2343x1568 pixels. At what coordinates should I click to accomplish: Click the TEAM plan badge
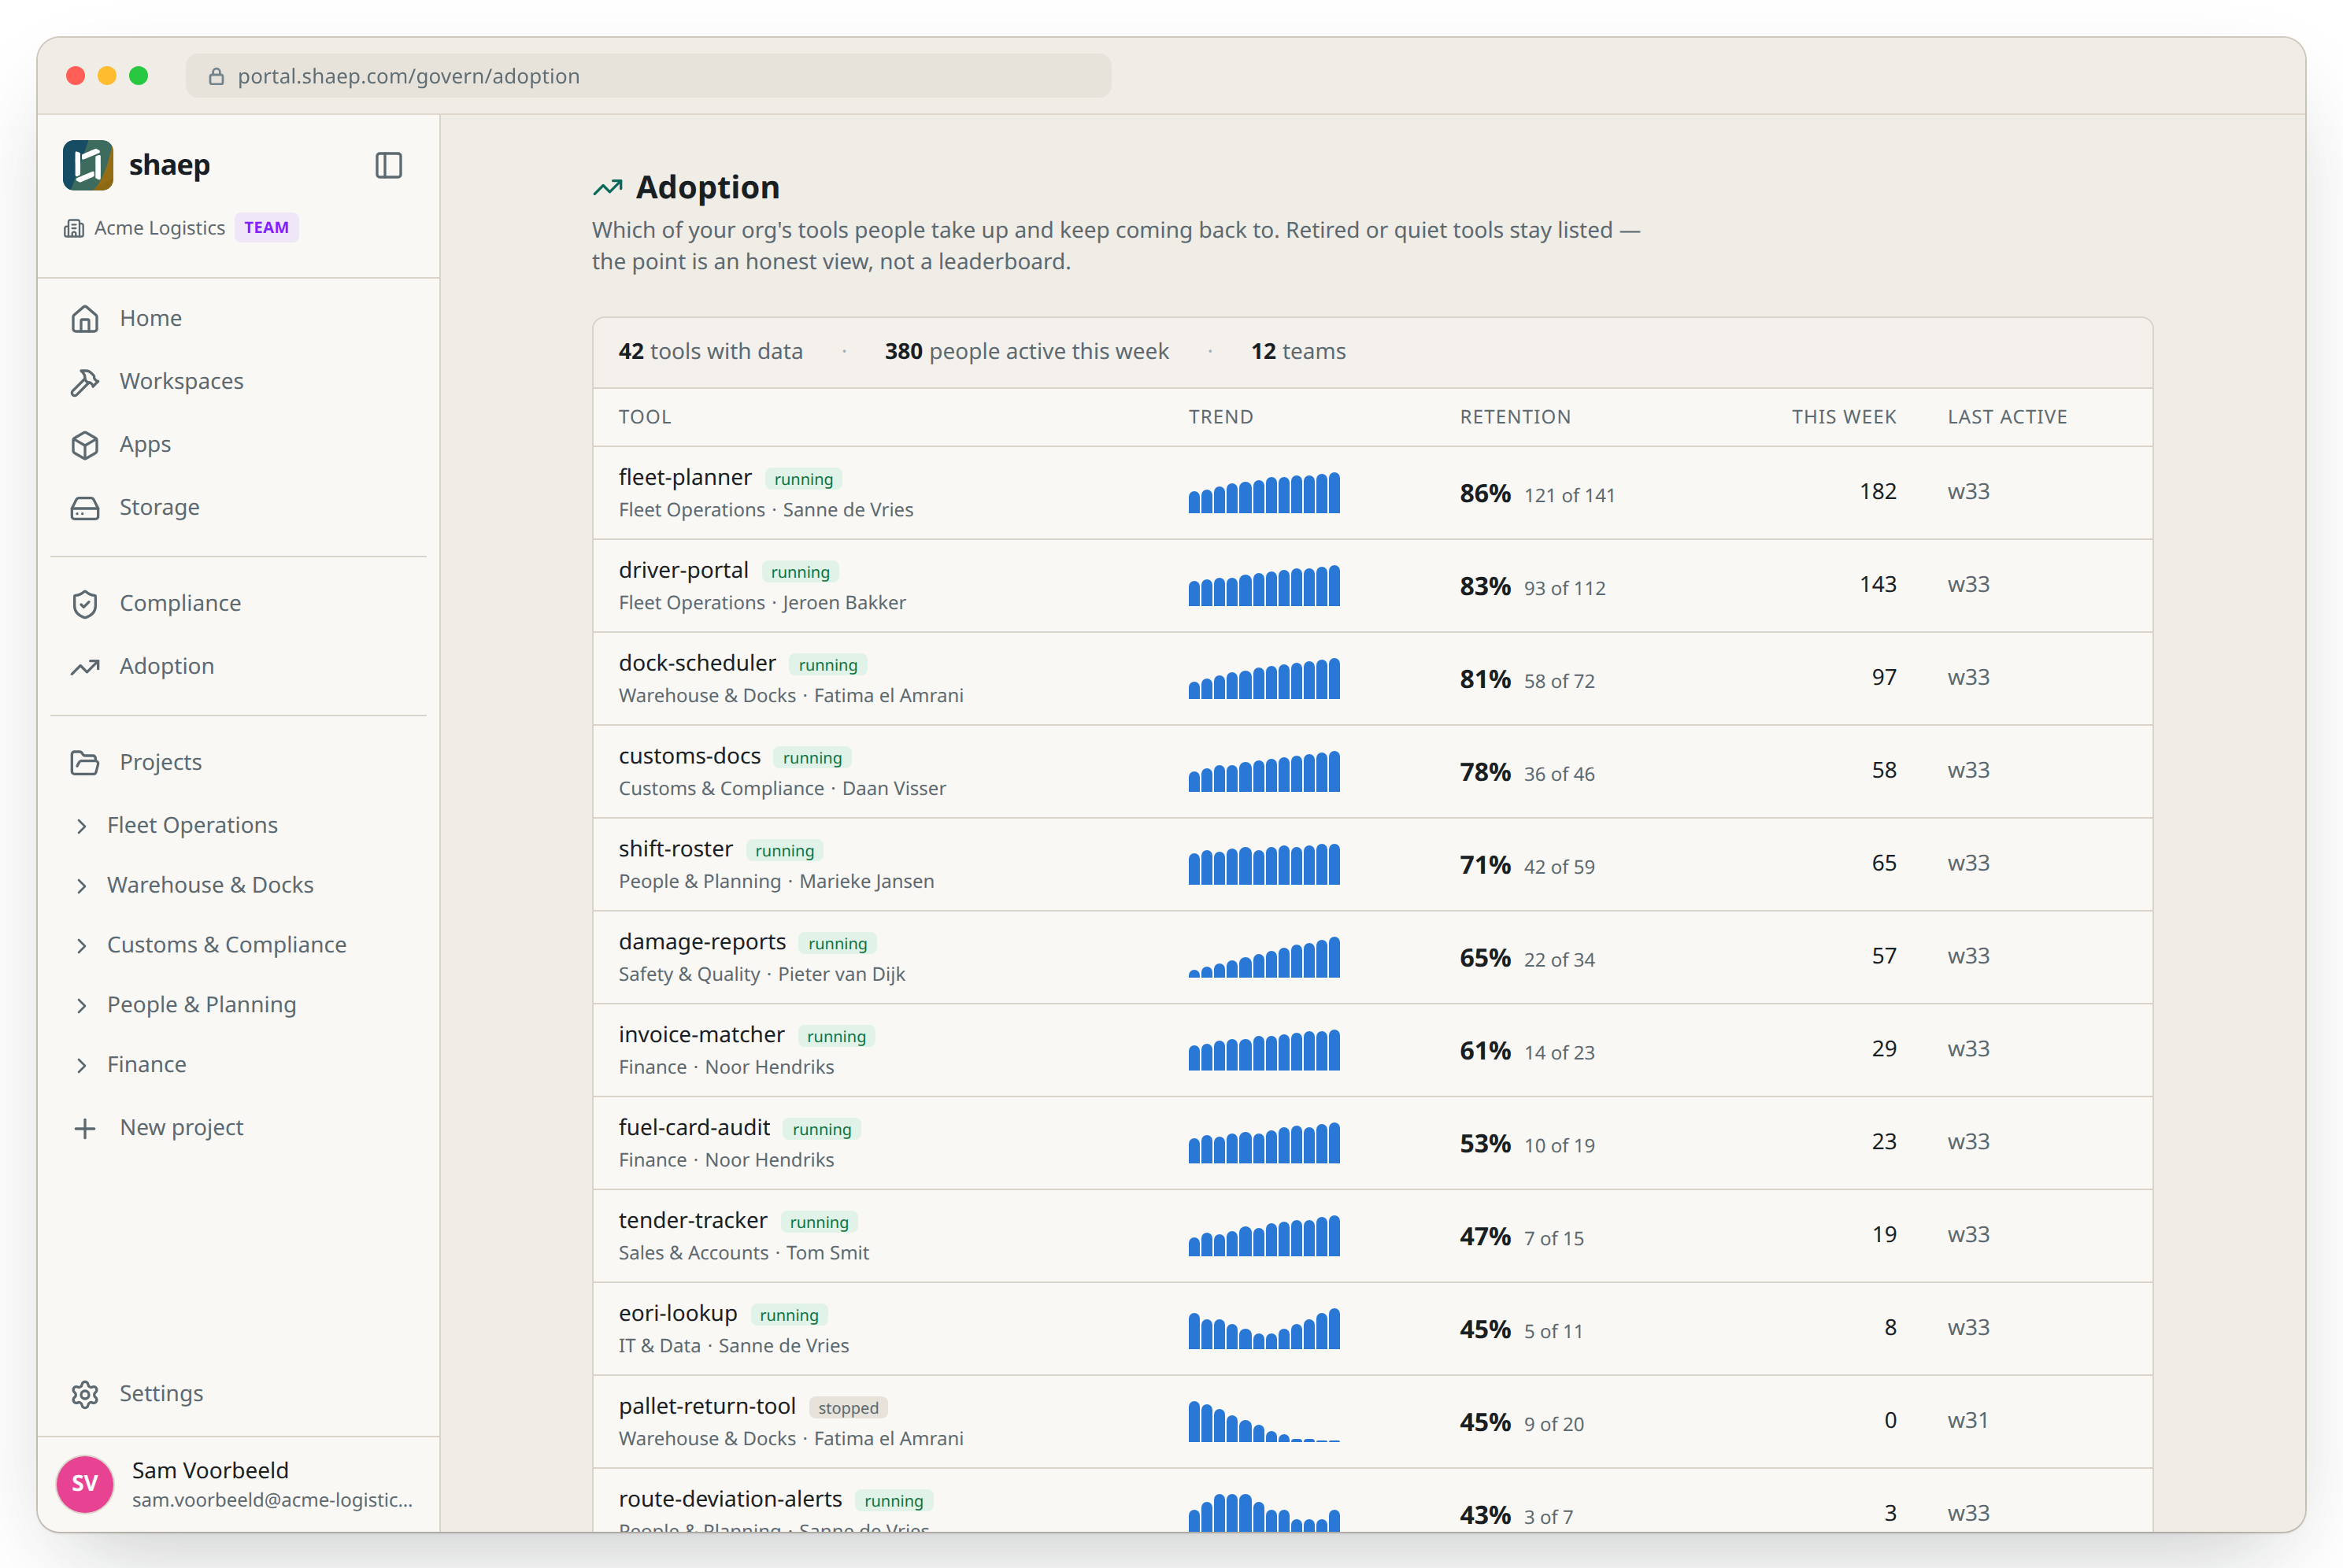pos(266,228)
